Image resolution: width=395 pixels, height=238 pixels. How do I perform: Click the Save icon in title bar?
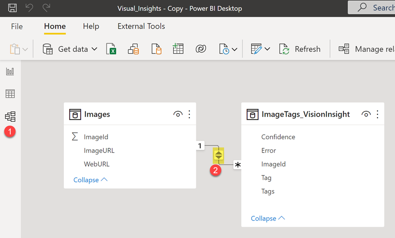tap(12, 8)
